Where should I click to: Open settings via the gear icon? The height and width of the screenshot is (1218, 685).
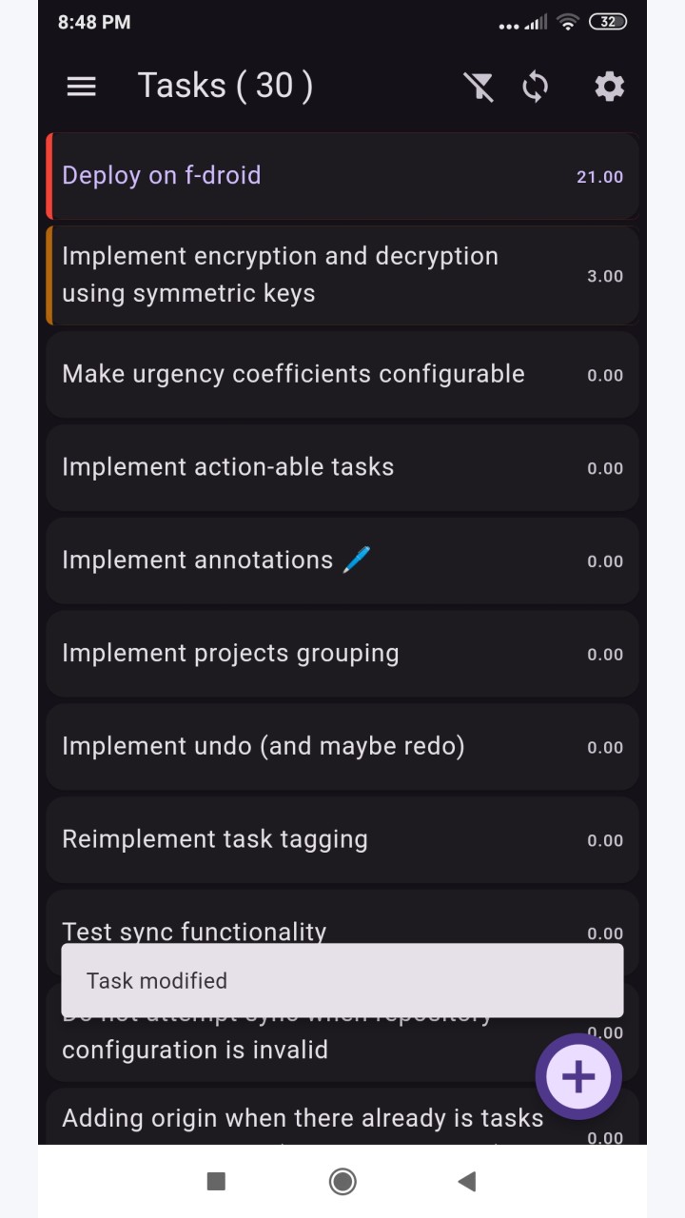pyautogui.click(x=609, y=87)
